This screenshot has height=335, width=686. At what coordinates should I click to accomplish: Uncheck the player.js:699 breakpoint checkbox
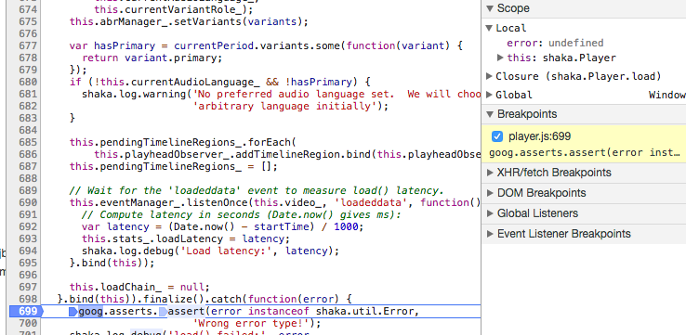click(x=497, y=136)
